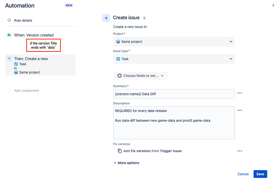Click the Cancel link
Screen dimensions: 274x184
pos(243,174)
